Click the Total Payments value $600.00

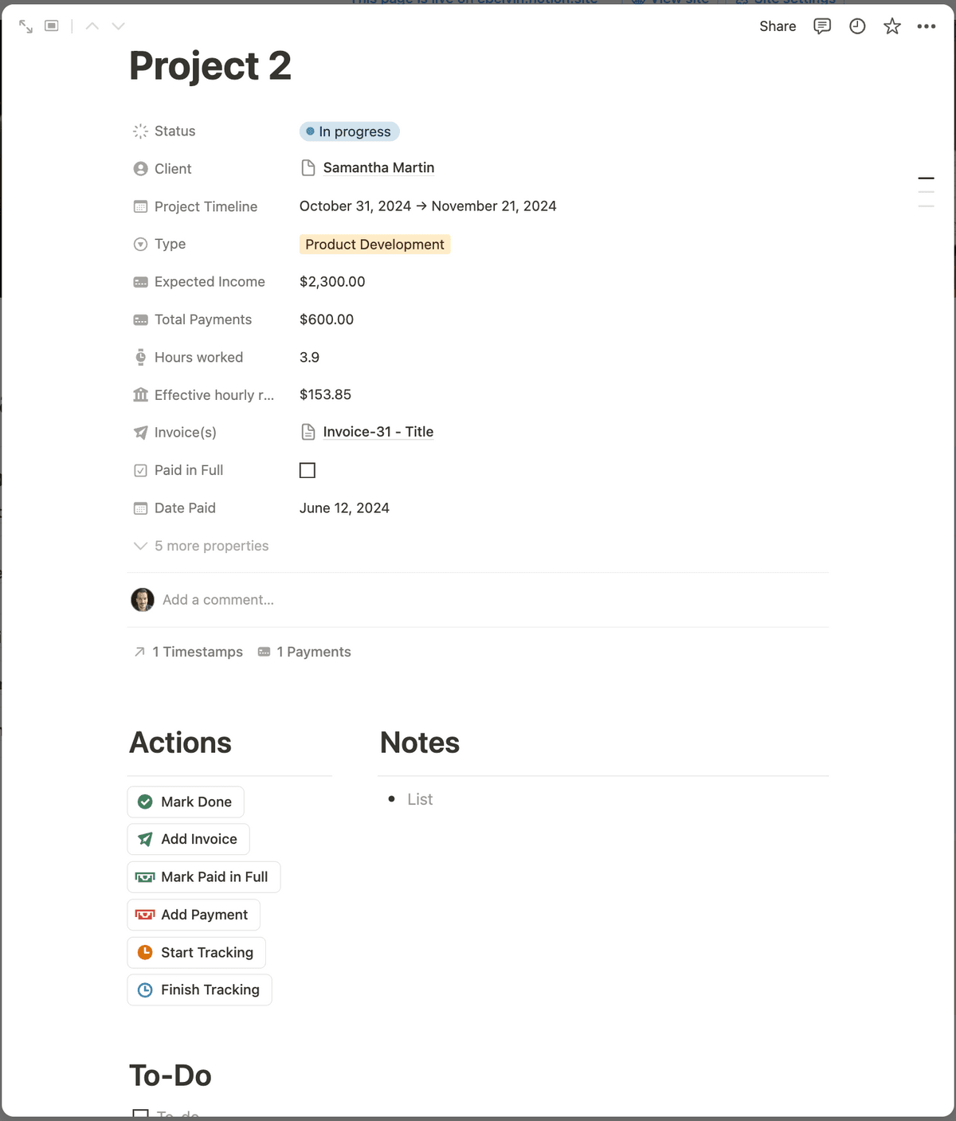click(x=327, y=319)
